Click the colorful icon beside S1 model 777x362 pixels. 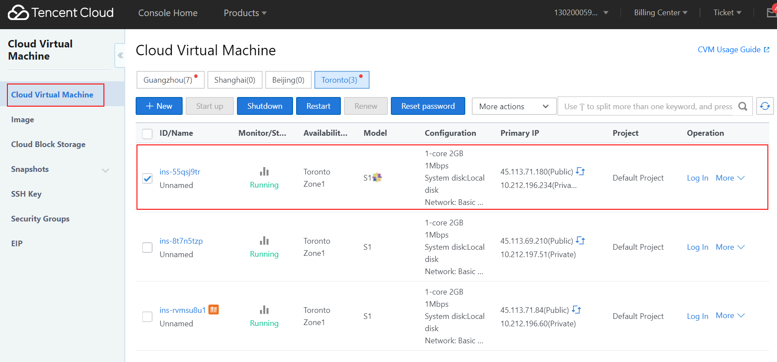377,177
